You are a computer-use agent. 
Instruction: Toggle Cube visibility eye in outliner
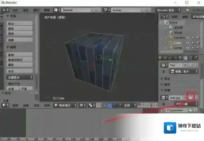point(187,42)
